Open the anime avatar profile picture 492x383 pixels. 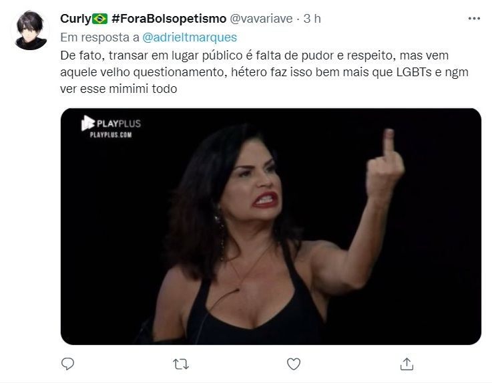pyautogui.click(x=31, y=30)
